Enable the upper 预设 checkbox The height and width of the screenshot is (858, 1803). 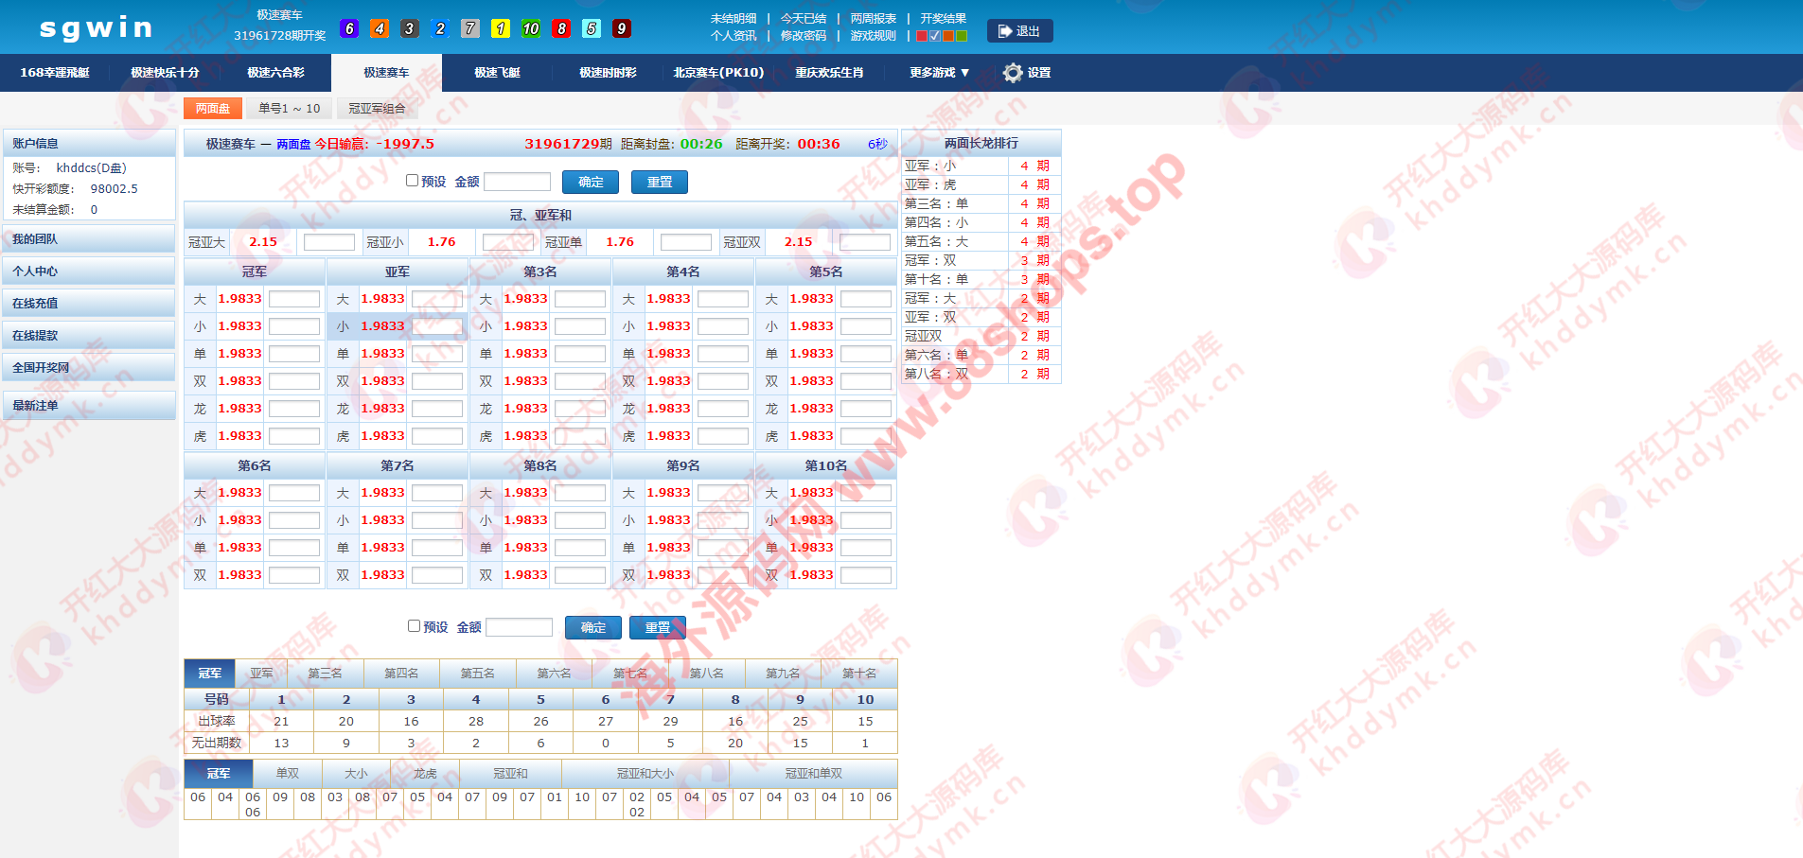[412, 181]
